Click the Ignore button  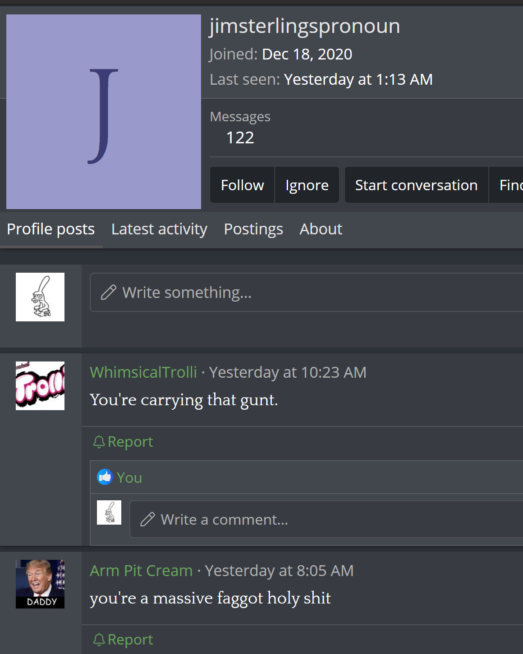pyautogui.click(x=307, y=185)
